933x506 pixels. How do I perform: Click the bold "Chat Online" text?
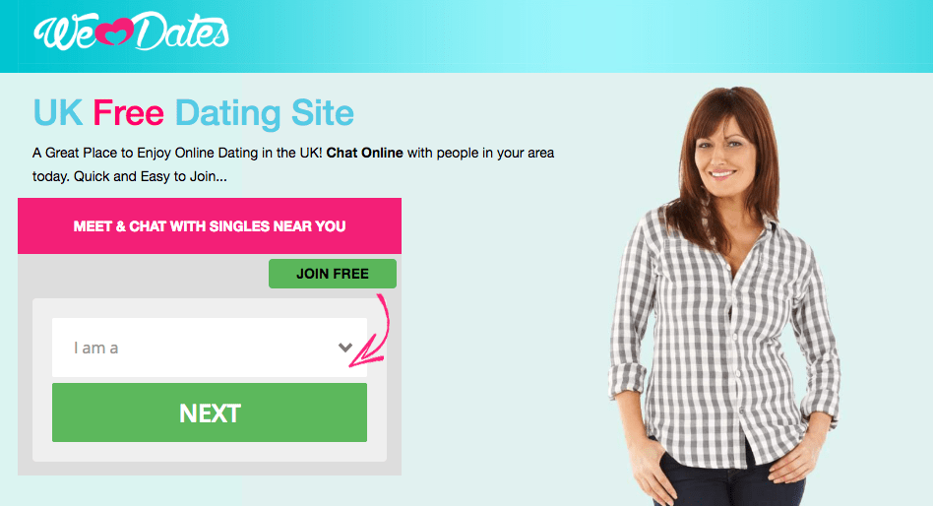tap(365, 153)
